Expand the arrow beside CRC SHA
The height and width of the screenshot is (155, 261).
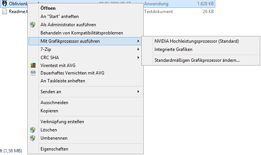pos(138,58)
